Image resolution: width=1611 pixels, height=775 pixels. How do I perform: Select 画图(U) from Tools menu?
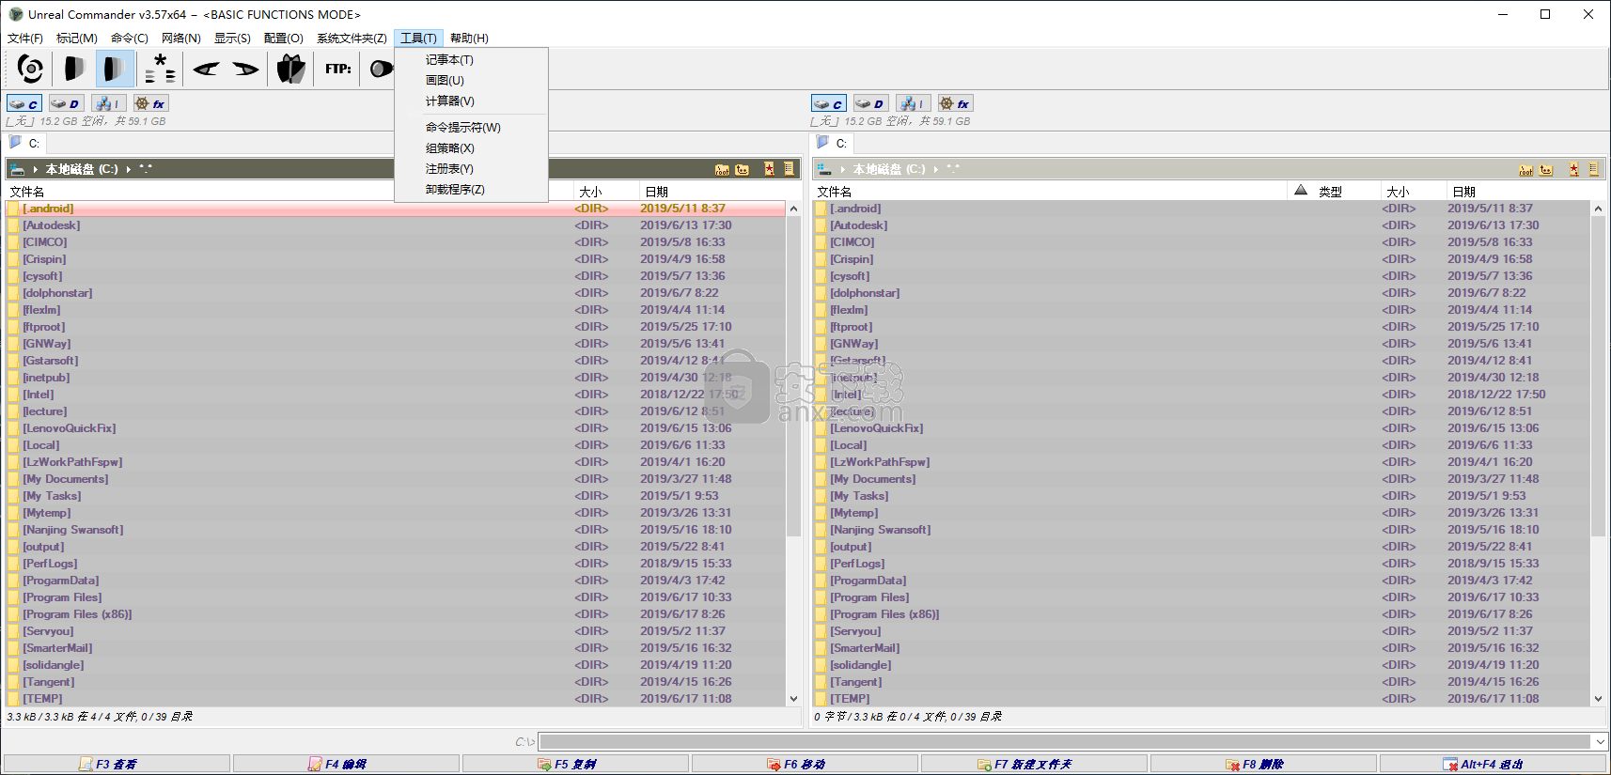pos(472,81)
